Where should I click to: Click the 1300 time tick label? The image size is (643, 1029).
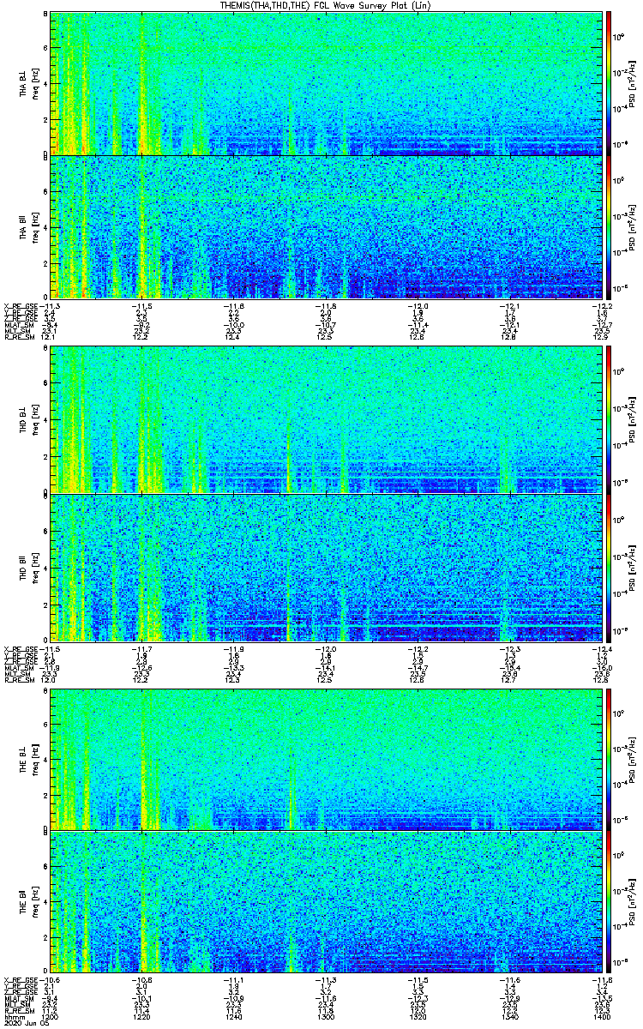(x=326, y=1018)
